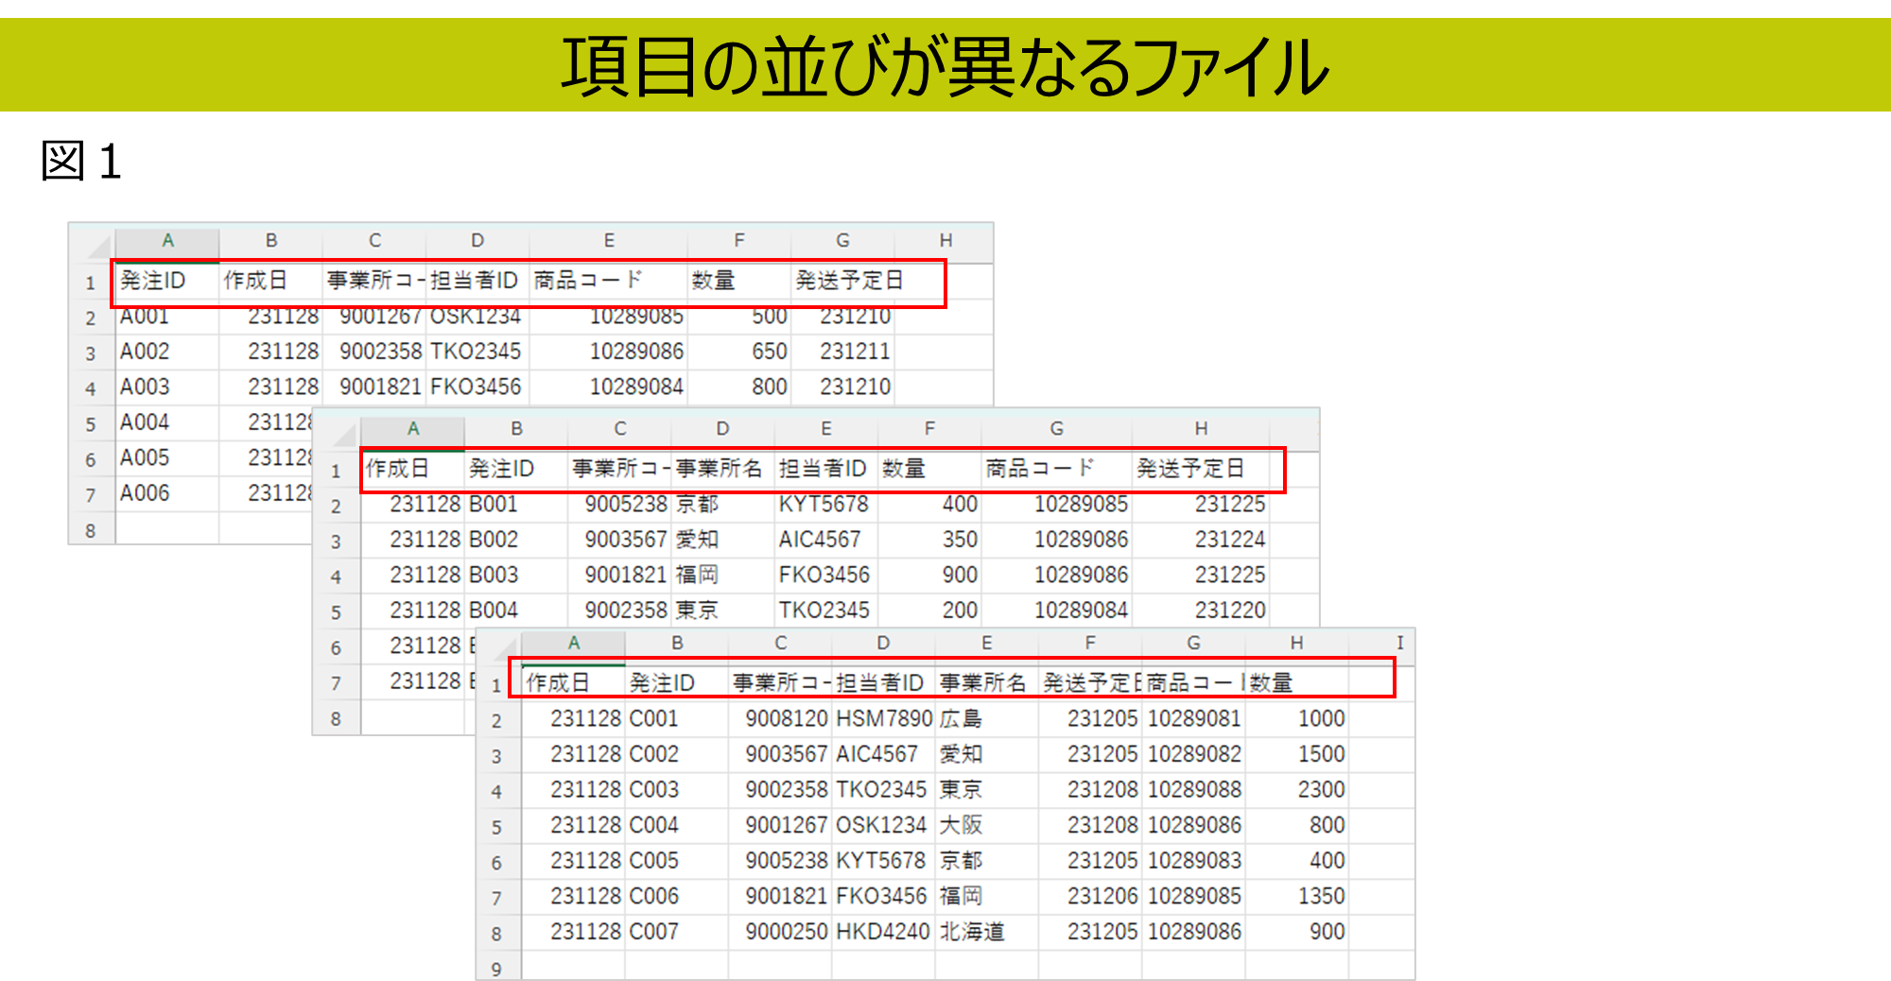Image resolution: width=1891 pixels, height=981 pixels.
Task: Click the 発送予定日 header in the middle spreadsheet
Action: pyautogui.click(x=1191, y=469)
